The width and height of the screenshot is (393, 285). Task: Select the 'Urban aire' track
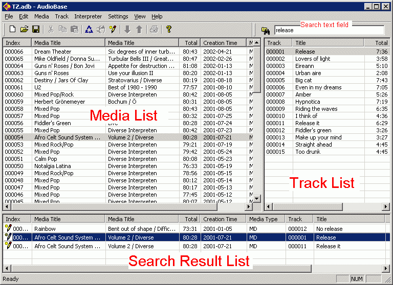327,73
